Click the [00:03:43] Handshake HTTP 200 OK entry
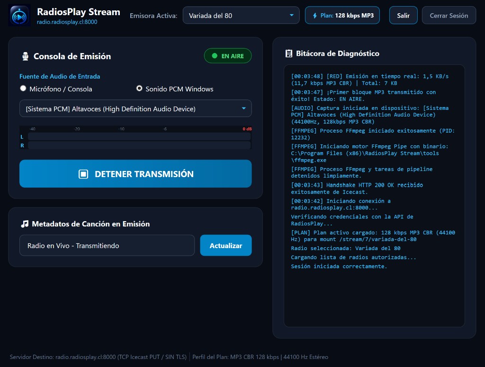The width and height of the screenshot is (485, 367). click(x=357, y=188)
